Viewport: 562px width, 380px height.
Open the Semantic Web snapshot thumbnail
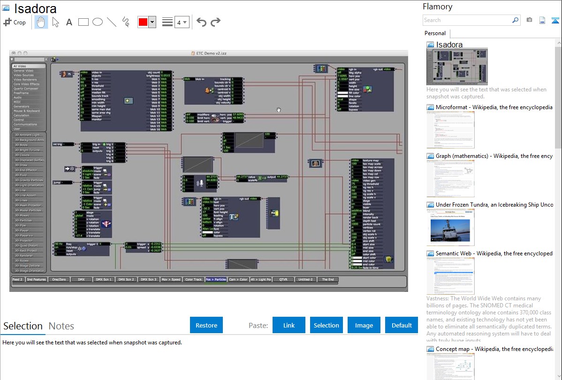[x=450, y=276]
